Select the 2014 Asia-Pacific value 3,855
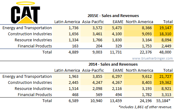 (x=97, y=76)
